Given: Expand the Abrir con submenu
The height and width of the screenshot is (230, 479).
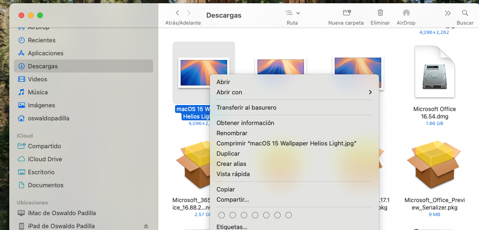Looking at the screenshot, I should tap(295, 92).
